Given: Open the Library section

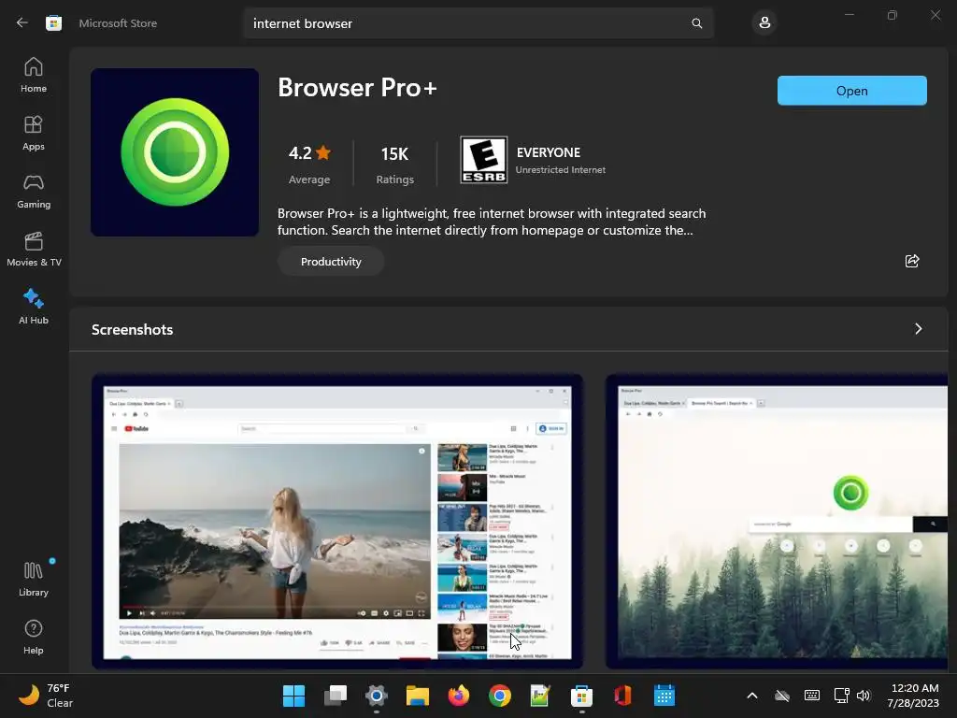Looking at the screenshot, I should (x=34, y=580).
